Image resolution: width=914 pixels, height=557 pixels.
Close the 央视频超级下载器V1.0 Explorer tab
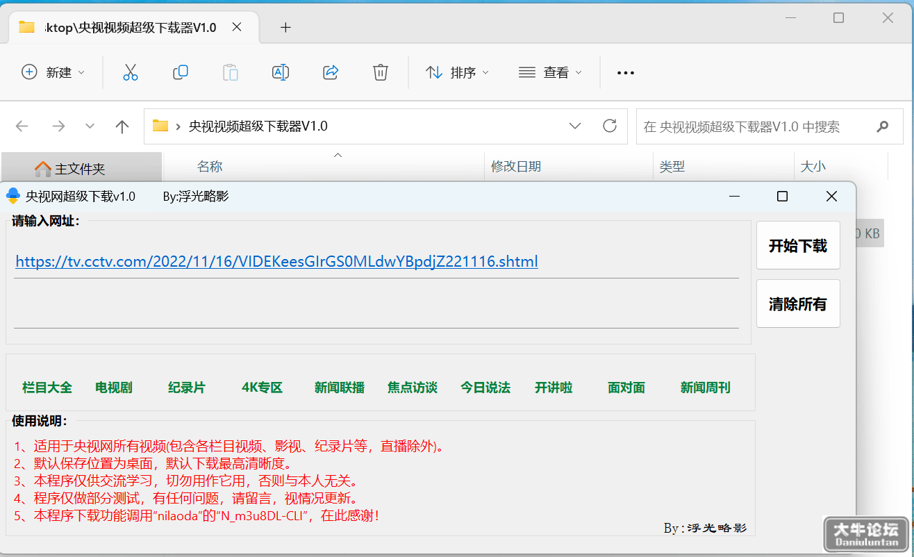pos(237,27)
